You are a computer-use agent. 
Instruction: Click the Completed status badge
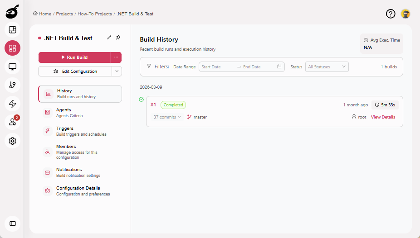pos(173,105)
